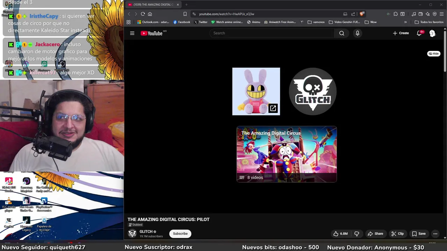The width and height of the screenshot is (447, 251).
Task: Open the site settings icon beside URL
Action: (194, 14)
